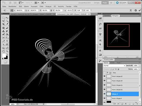Select the Brush tool
142x106 pixels.
(x=7, y=28)
